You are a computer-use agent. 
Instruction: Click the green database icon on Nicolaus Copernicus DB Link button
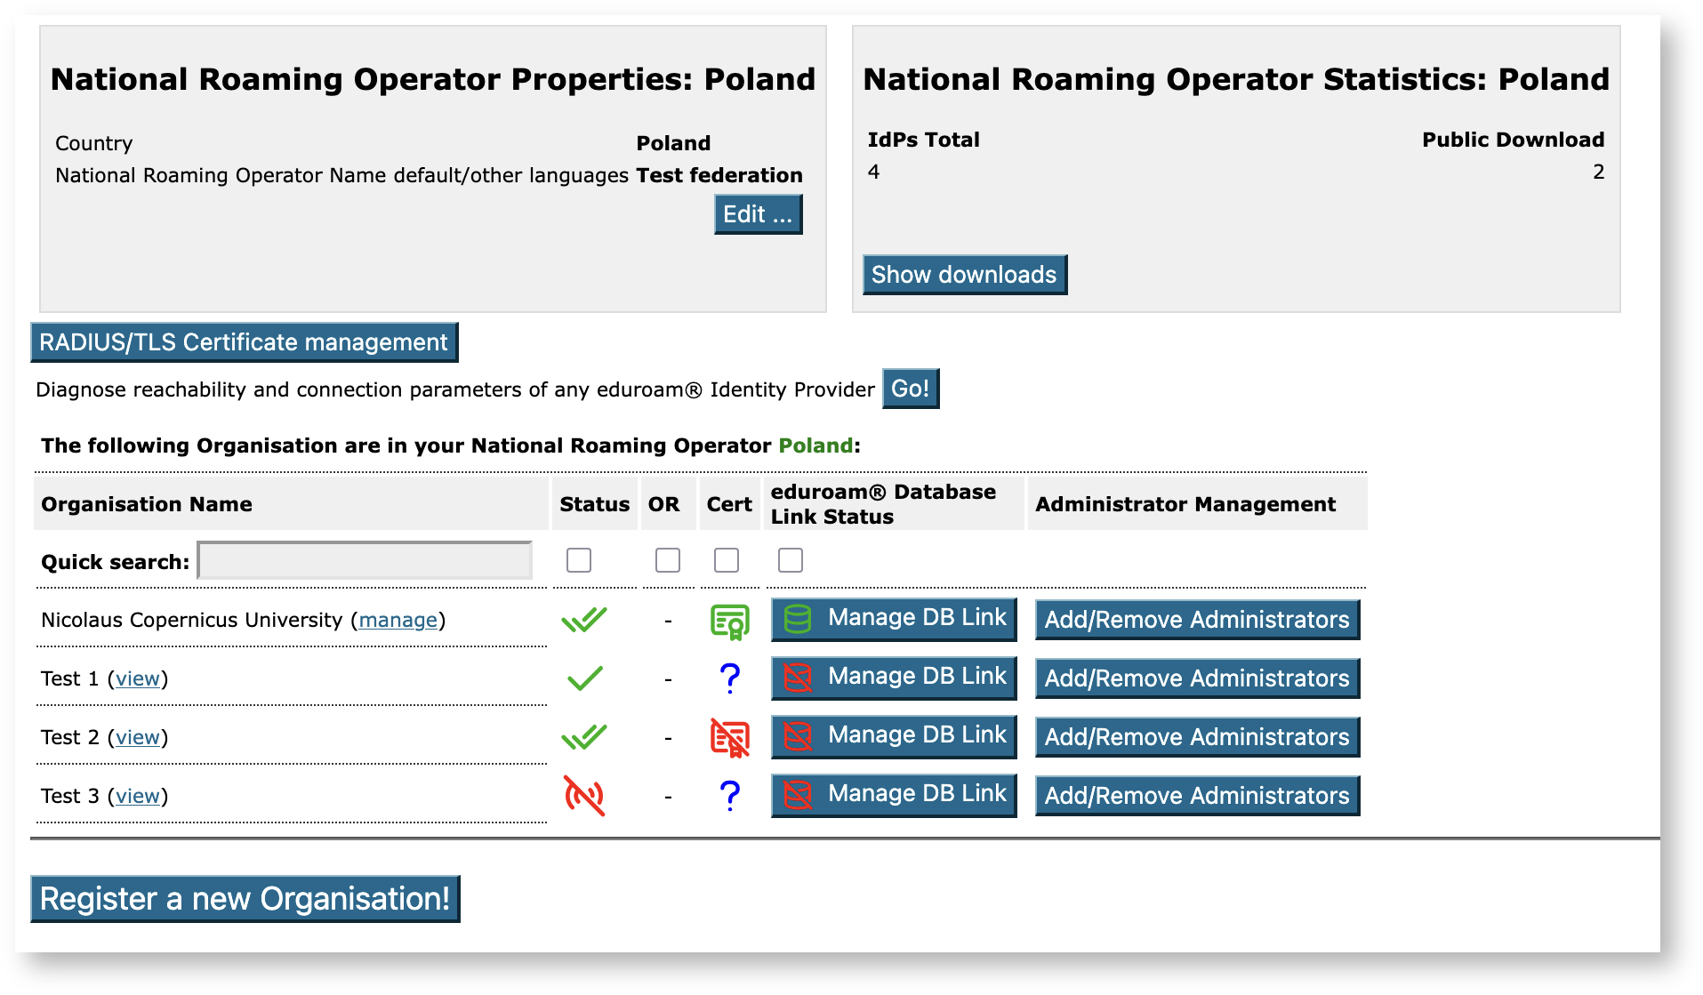795,617
